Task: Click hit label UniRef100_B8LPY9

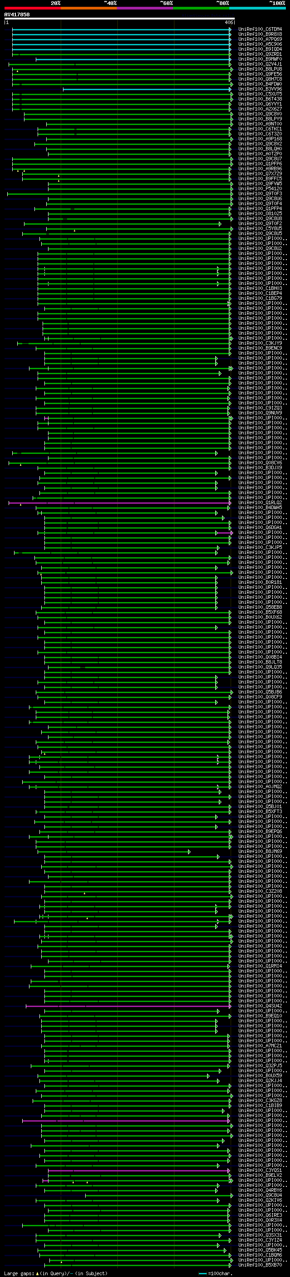Action: (260, 119)
